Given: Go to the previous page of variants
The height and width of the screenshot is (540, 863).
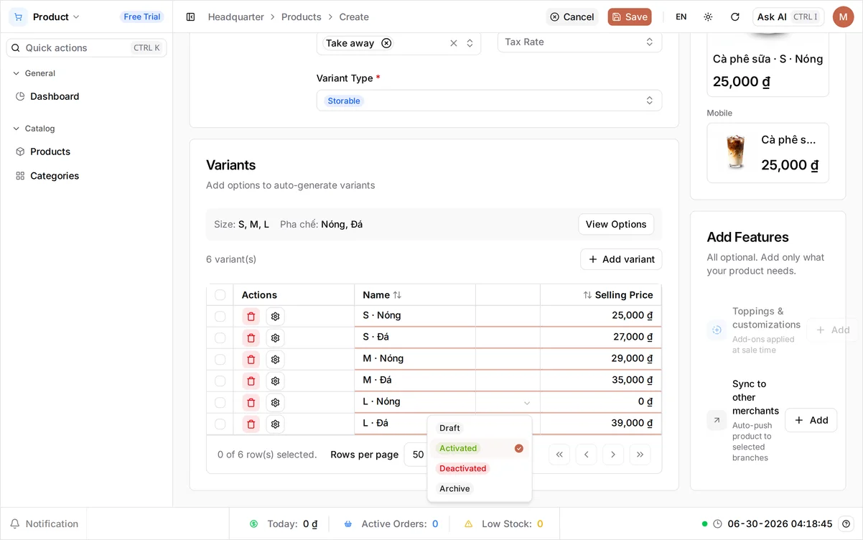Looking at the screenshot, I should point(586,455).
